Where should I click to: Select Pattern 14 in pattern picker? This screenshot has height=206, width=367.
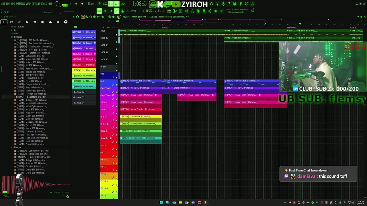[84, 103]
